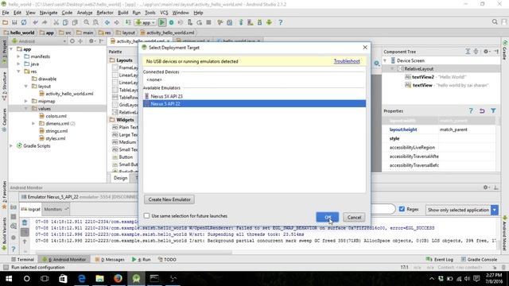
Task: Click the Save All toolbar icon
Action: (14, 22)
